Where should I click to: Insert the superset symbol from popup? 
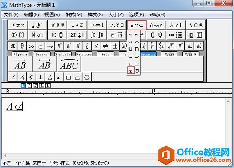pyautogui.click(x=137, y=57)
